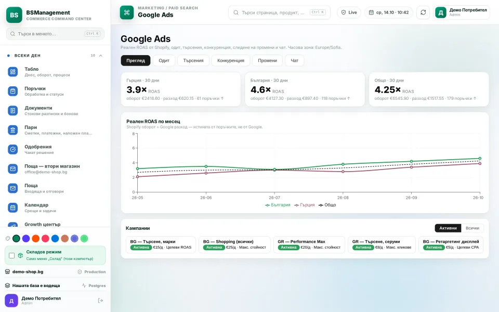Open the Поща inbox mail icon
The height and width of the screenshot is (312, 499).
point(12,188)
